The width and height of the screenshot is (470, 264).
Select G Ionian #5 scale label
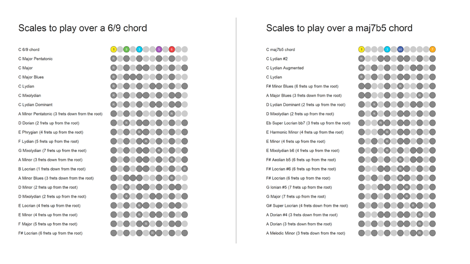(x=299, y=187)
